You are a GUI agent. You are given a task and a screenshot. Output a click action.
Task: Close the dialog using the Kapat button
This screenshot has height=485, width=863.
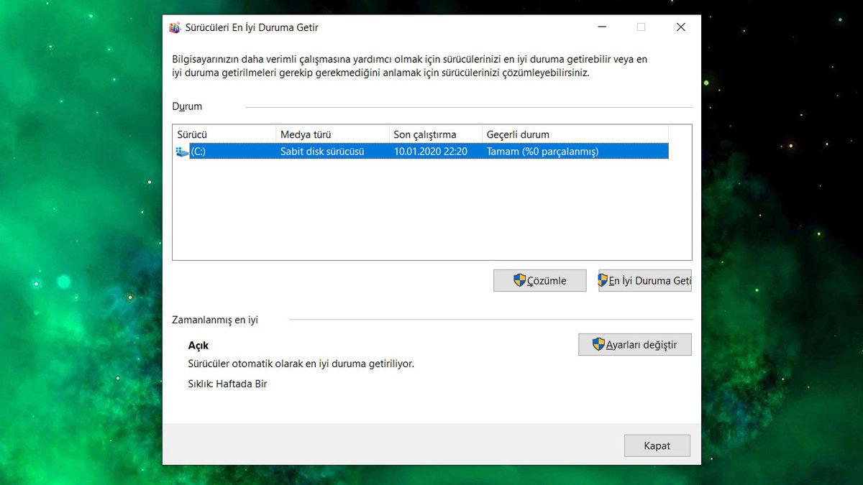[x=657, y=445]
